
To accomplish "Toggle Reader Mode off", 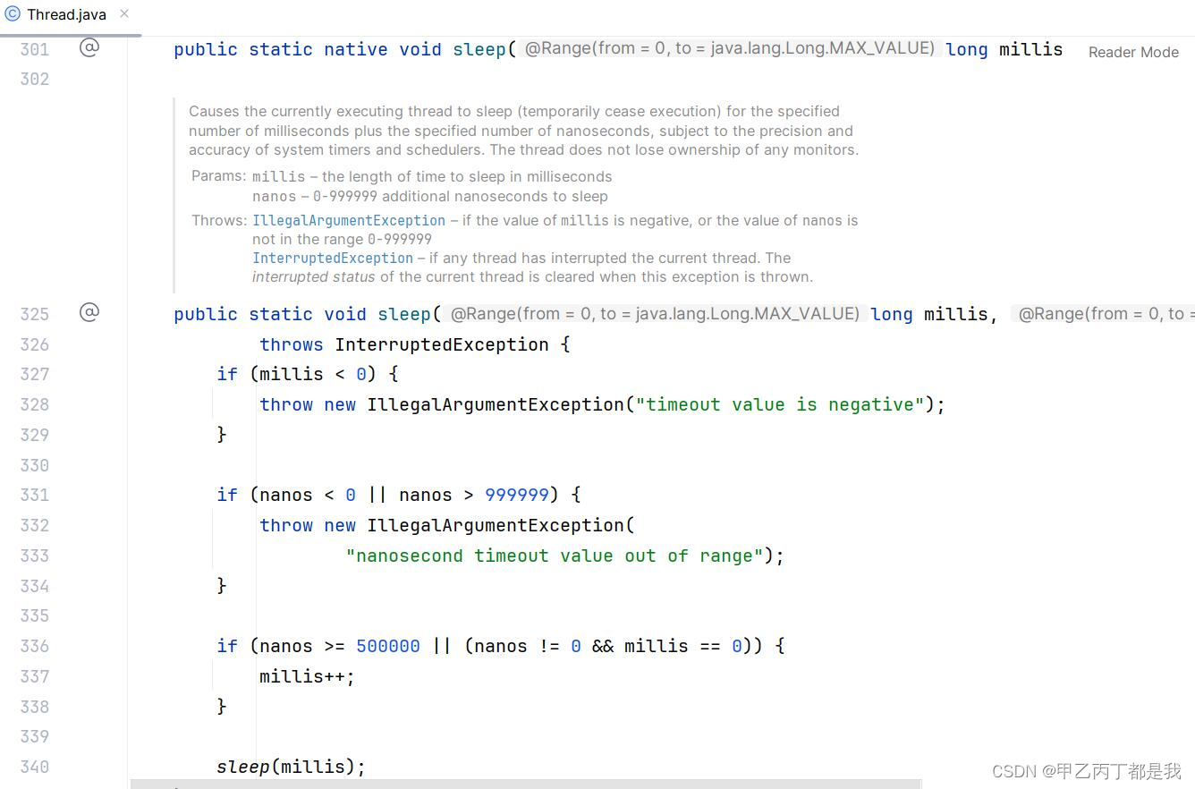I will tap(1132, 52).
